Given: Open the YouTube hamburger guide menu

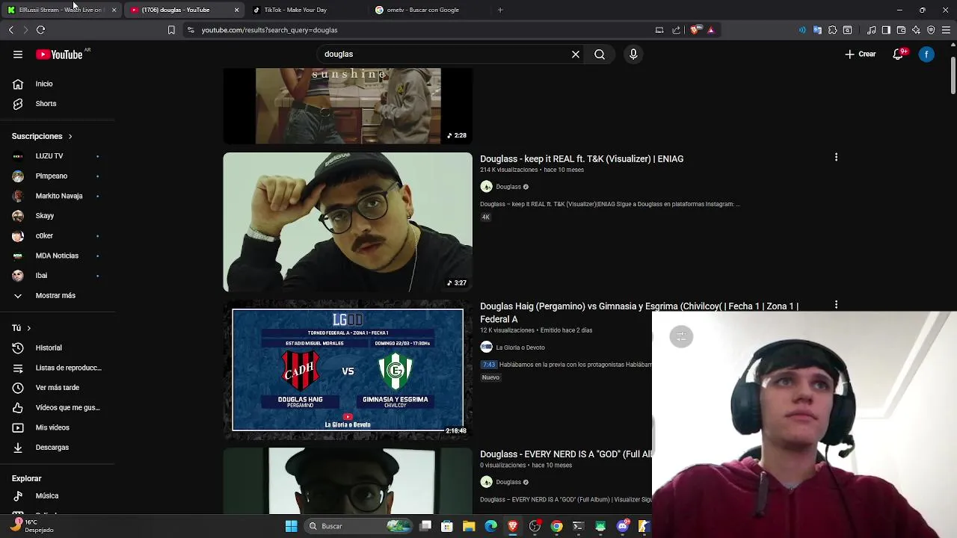Looking at the screenshot, I should [x=18, y=54].
